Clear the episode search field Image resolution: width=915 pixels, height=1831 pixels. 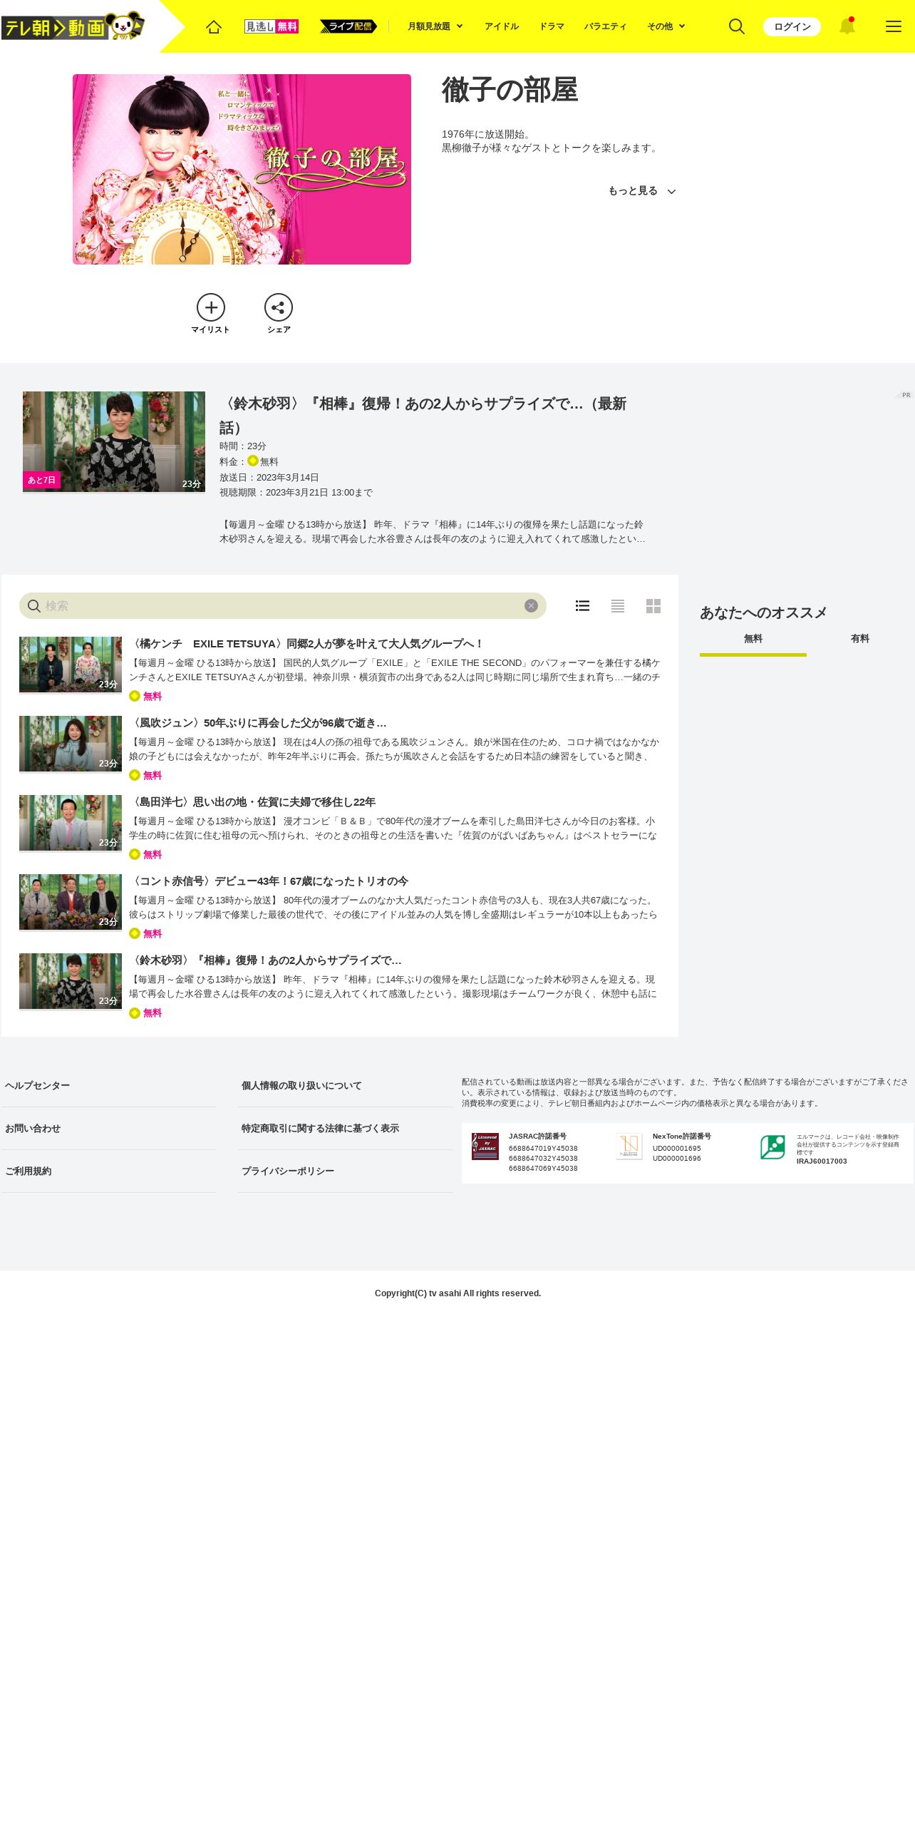coord(531,606)
